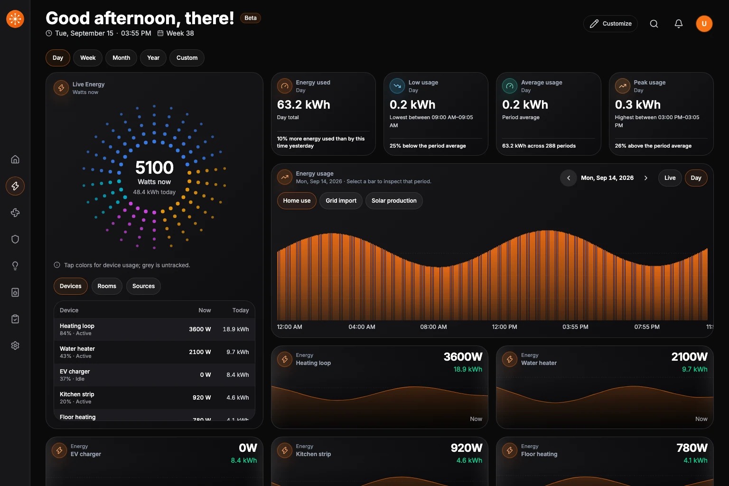Click the EV charger card lightning icon
This screenshot has width=729, height=486.
pyautogui.click(x=59, y=450)
